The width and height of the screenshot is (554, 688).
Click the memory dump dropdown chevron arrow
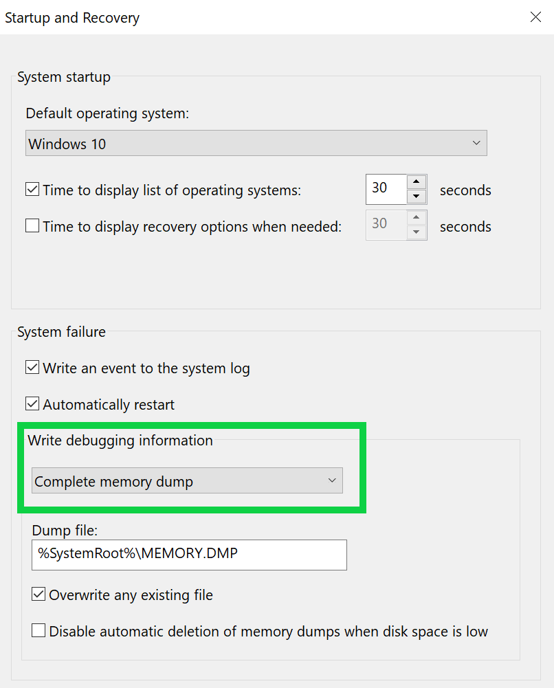(x=332, y=481)
